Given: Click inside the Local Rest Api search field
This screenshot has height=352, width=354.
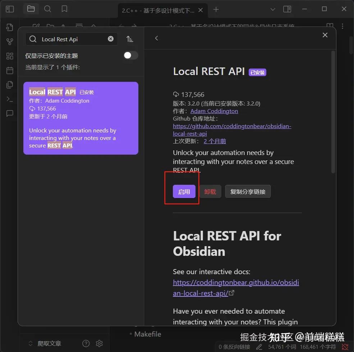Looking at the screenshot, I should coord(72,39).
